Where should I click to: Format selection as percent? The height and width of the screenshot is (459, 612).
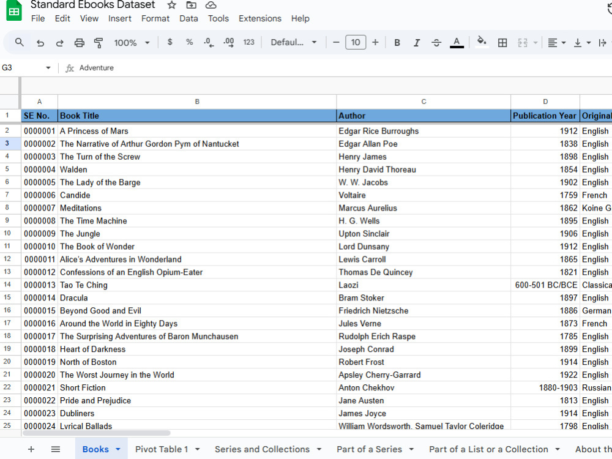pos(189,43)
